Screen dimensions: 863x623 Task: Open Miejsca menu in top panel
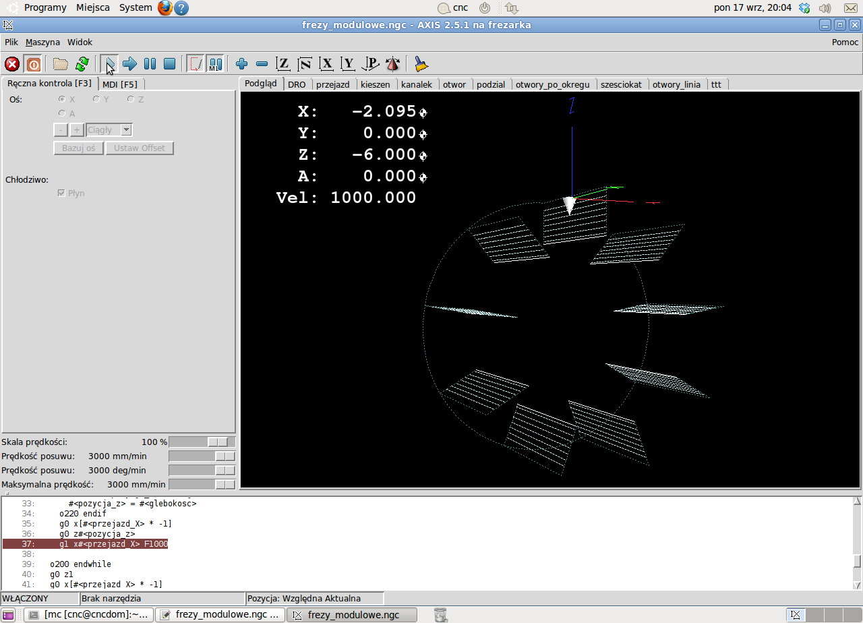click(93, 7)
